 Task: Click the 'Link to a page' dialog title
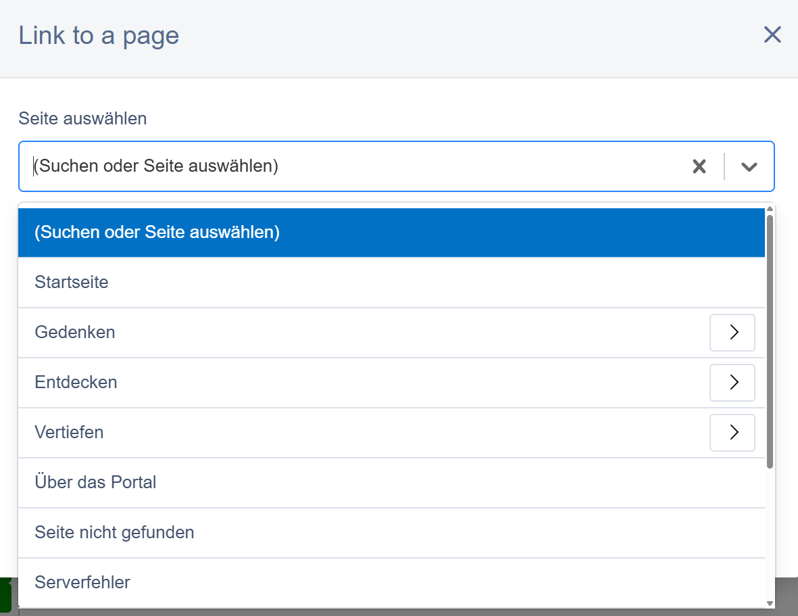tap(99, 36)
